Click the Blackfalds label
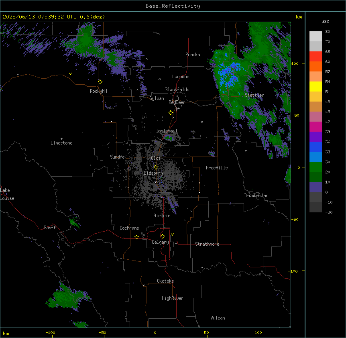The width and height of the screenshot is (346, 338). [177, 90]
